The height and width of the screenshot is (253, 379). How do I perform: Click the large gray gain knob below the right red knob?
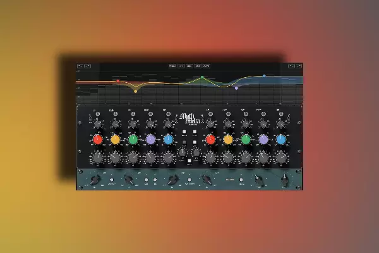coord(210,158)
